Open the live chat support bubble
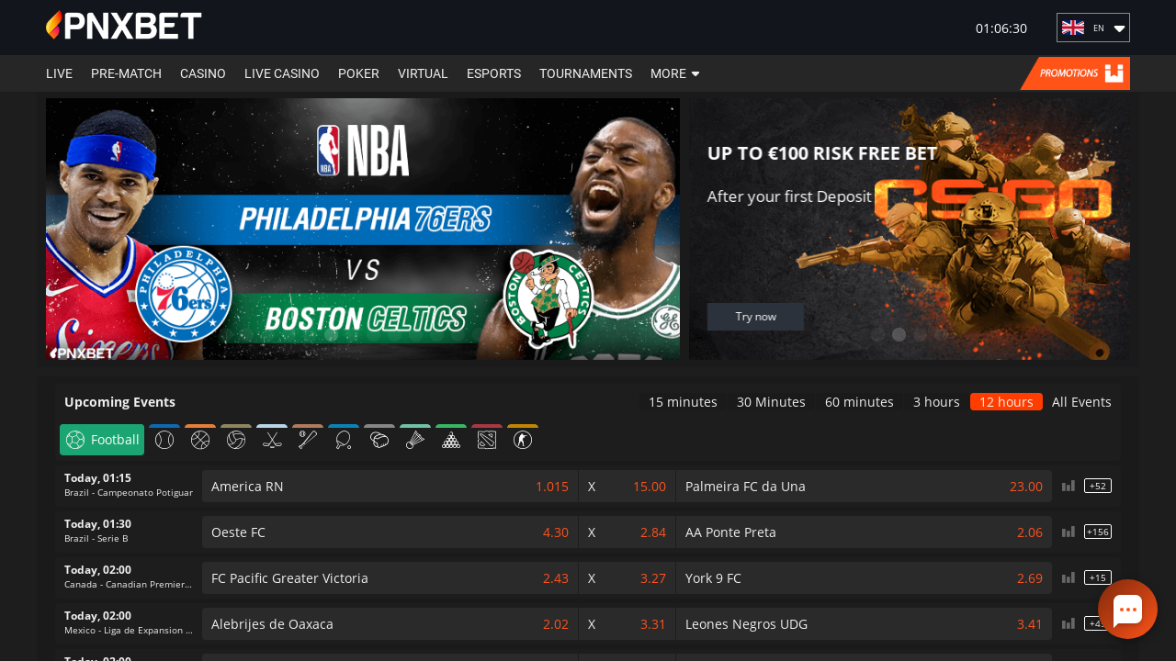 (1127, 609)
